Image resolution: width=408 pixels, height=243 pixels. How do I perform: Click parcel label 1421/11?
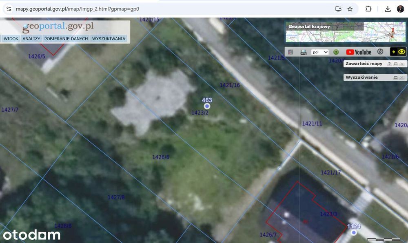pos(312,124)
